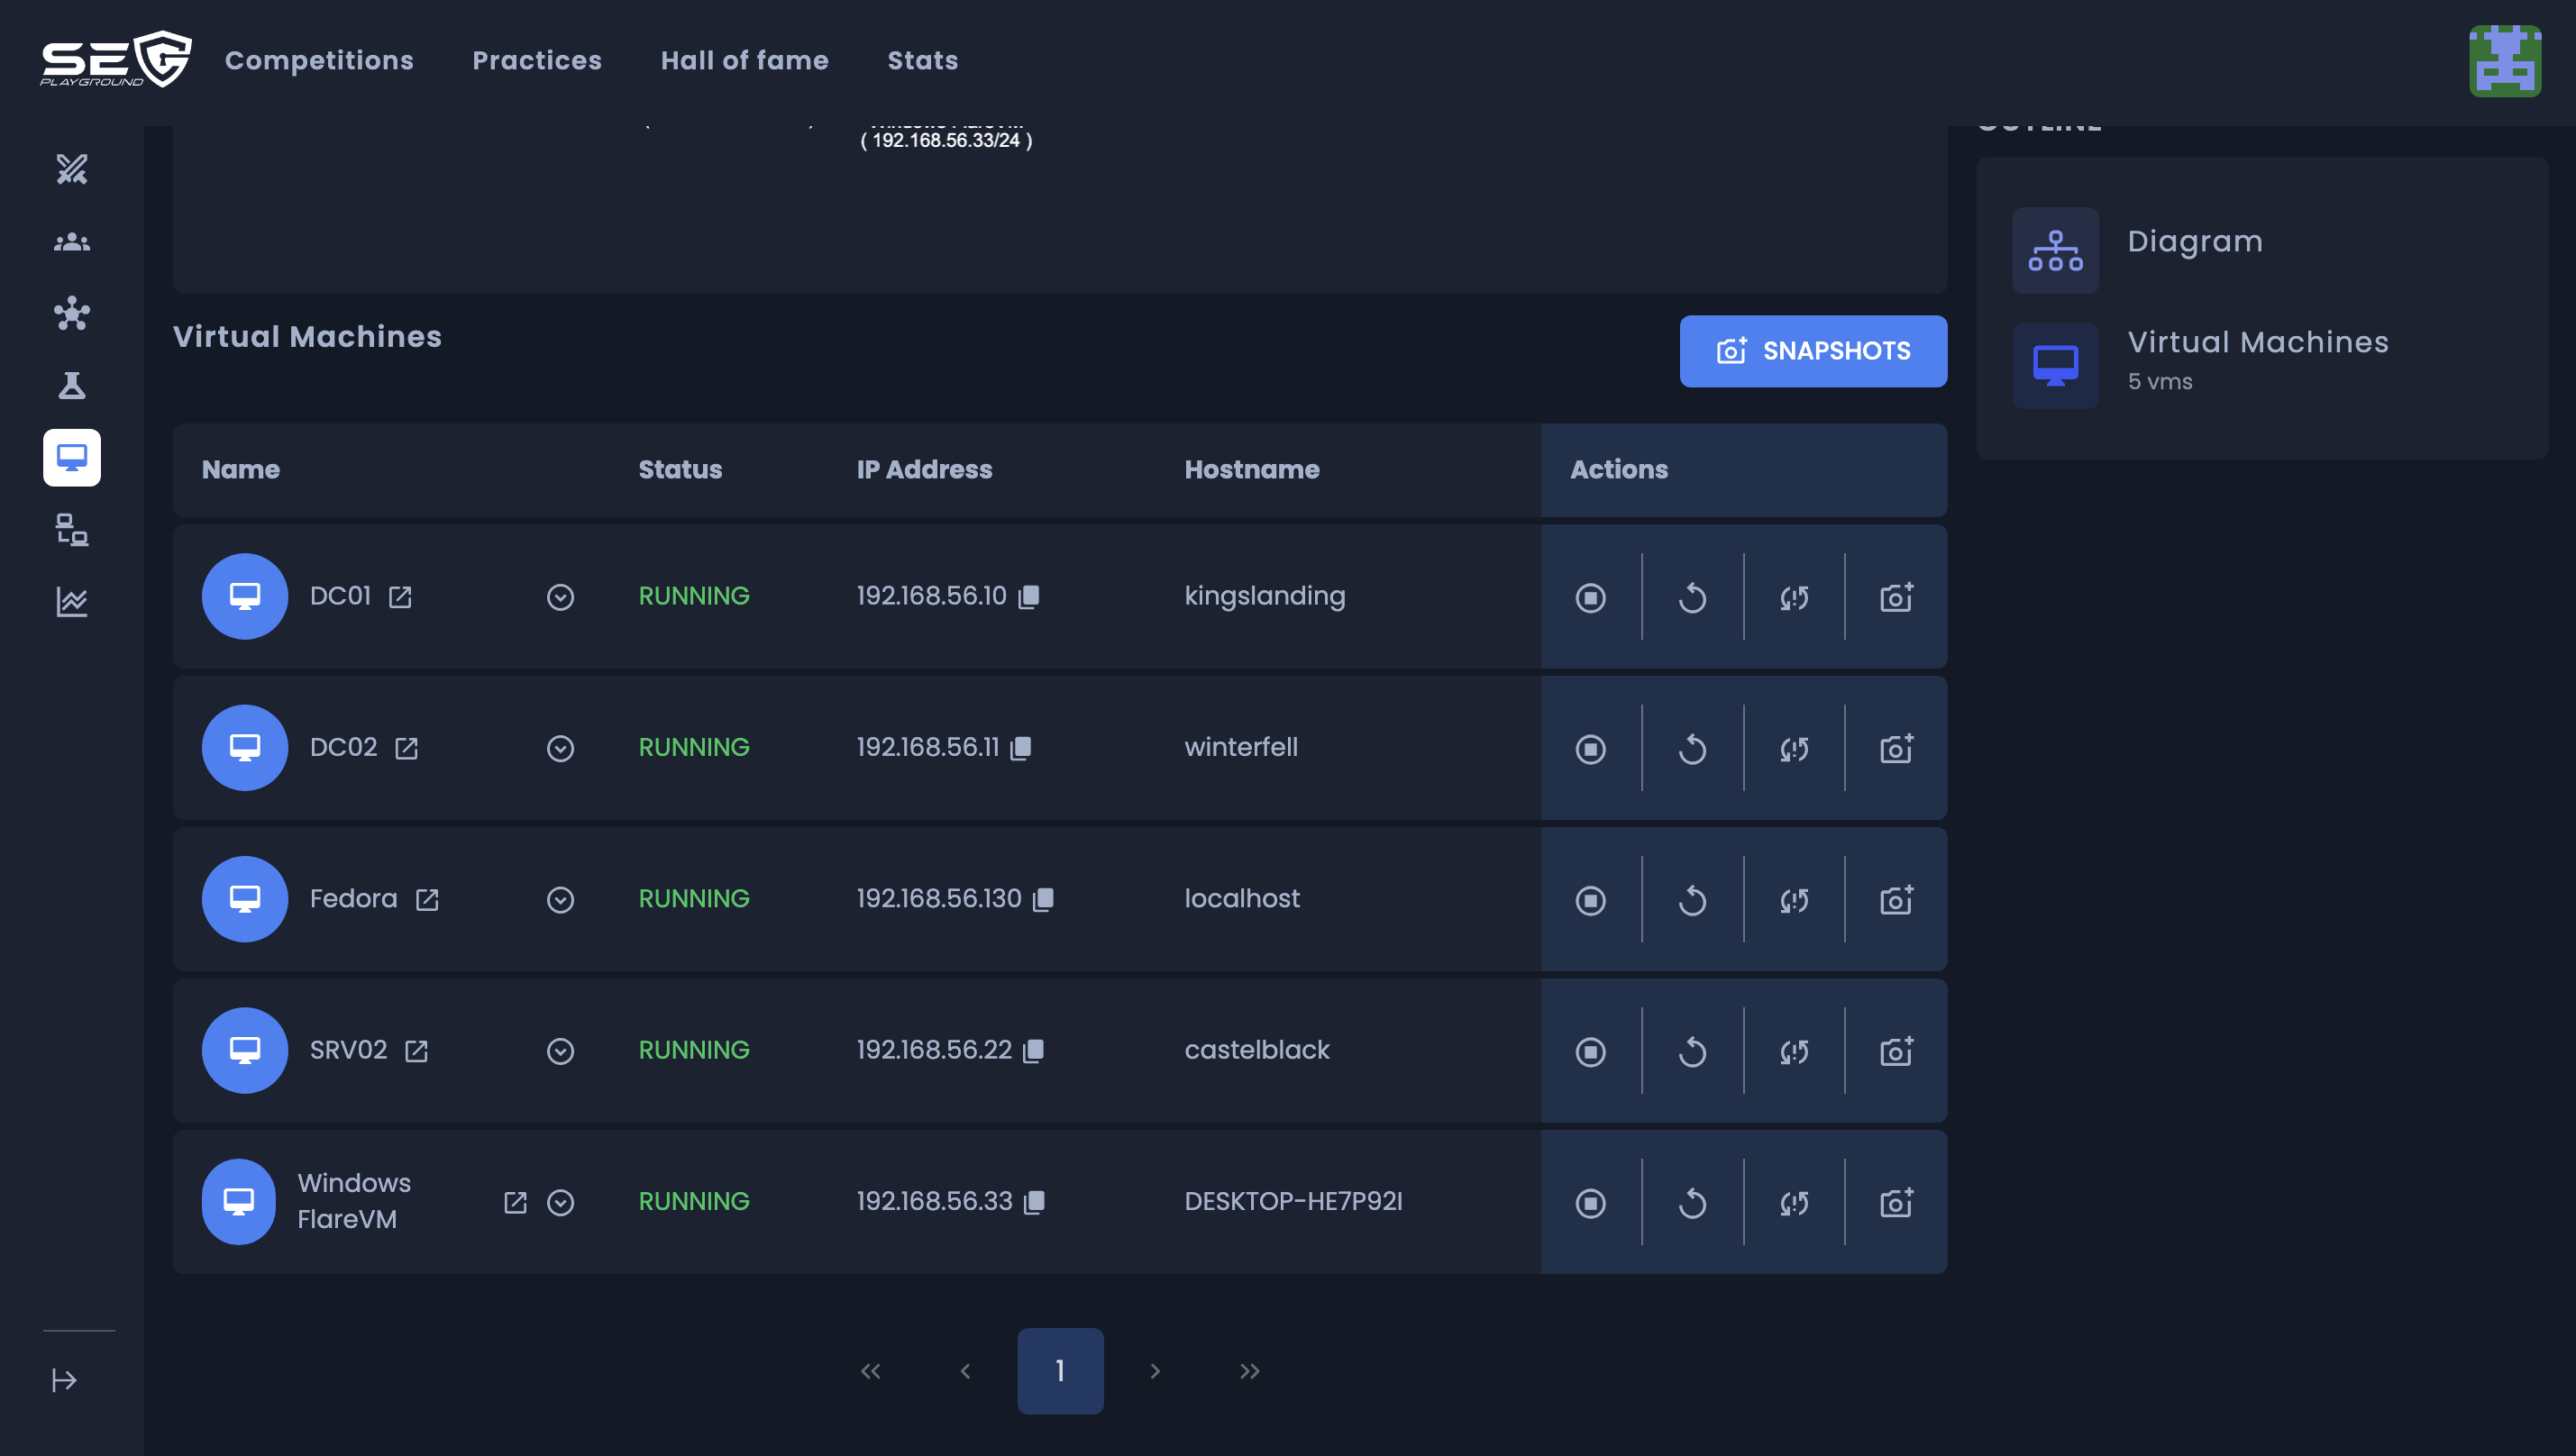Hard reset the SRV02 machine

pos(1794,1051)
